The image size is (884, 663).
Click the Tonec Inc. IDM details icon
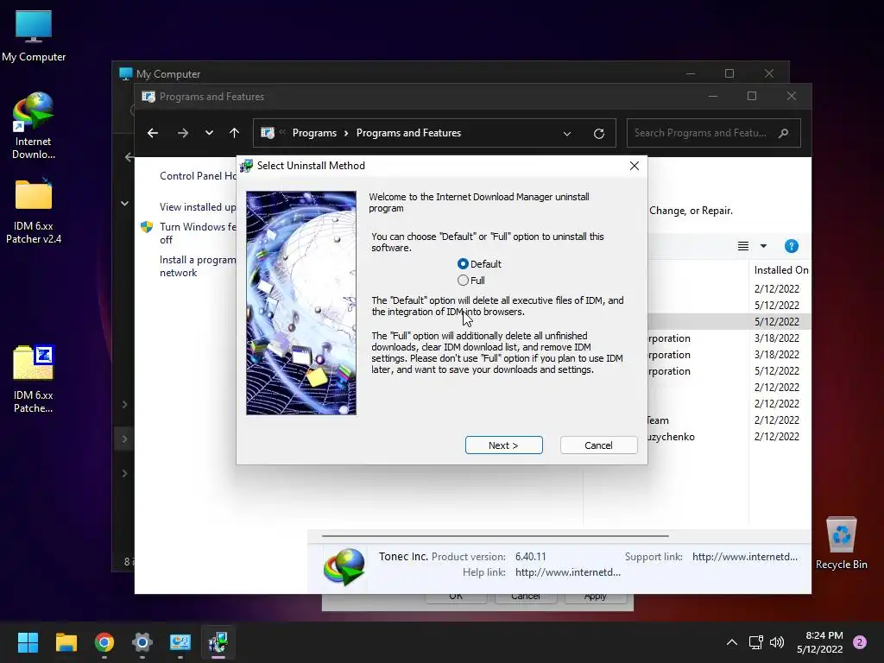pos(344,566)
